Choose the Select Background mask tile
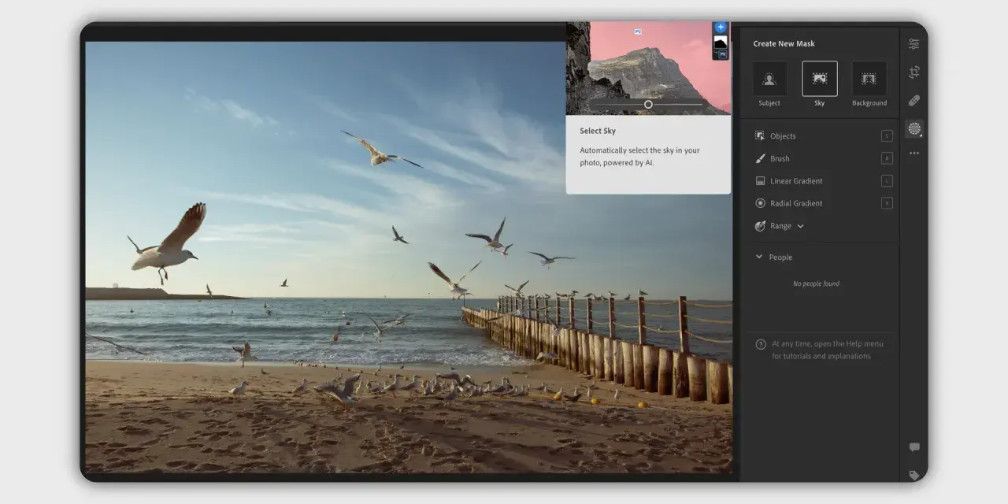 click(869, 79)
